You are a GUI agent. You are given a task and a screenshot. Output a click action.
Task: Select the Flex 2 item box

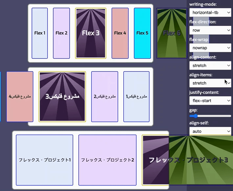pyautogui.click(x=61, y=33)
